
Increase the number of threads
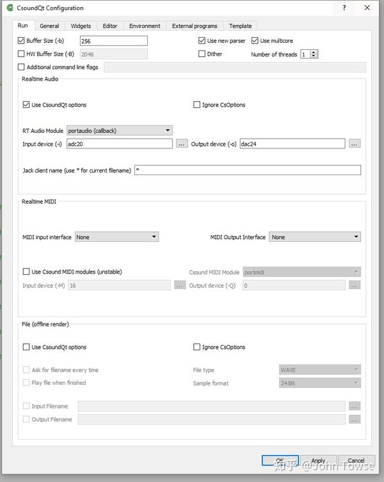click(x=314, y=52)
